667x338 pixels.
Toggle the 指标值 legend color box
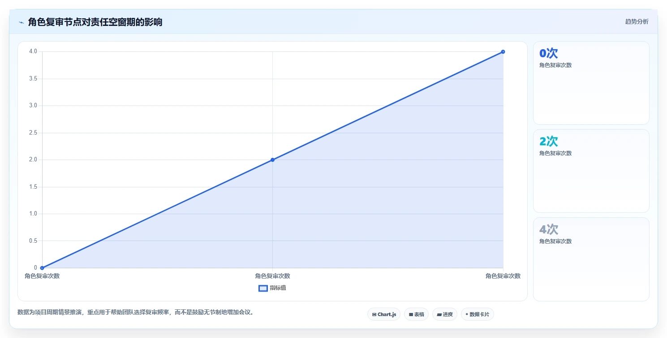coord(263,288)
